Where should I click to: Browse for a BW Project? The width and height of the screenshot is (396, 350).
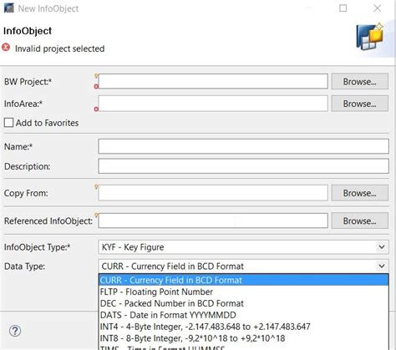360,82
